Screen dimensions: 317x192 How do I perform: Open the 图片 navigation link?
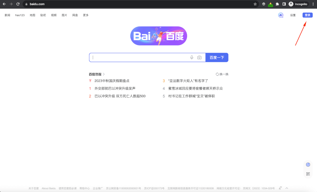64,15
